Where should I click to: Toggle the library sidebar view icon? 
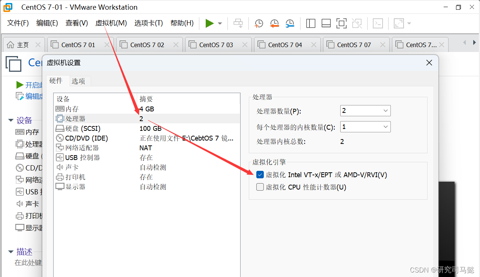(x=311, y=23)
